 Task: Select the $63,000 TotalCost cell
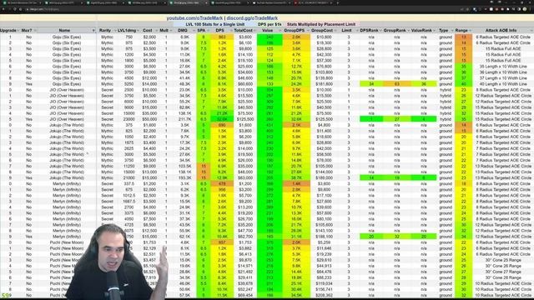(x=245, y=177)
